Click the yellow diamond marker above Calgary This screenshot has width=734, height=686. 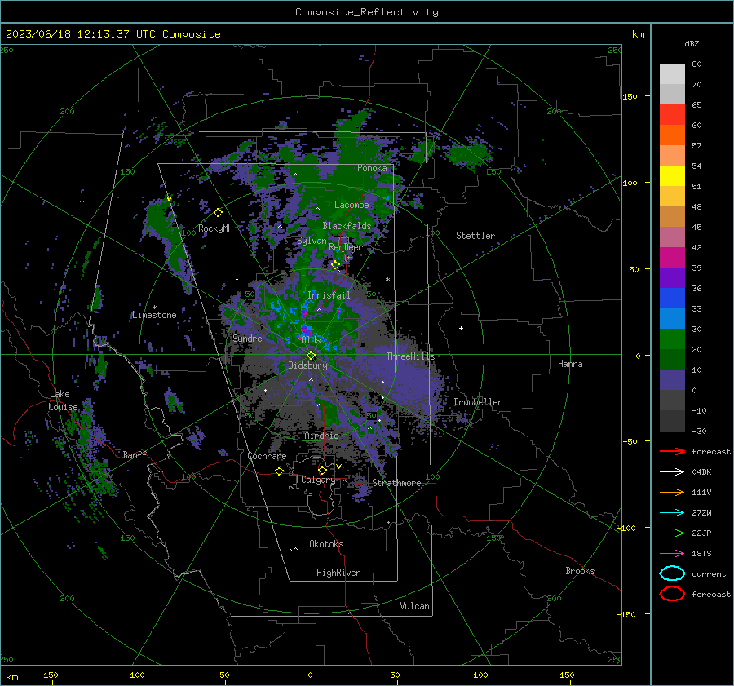(x=322, y=470)
